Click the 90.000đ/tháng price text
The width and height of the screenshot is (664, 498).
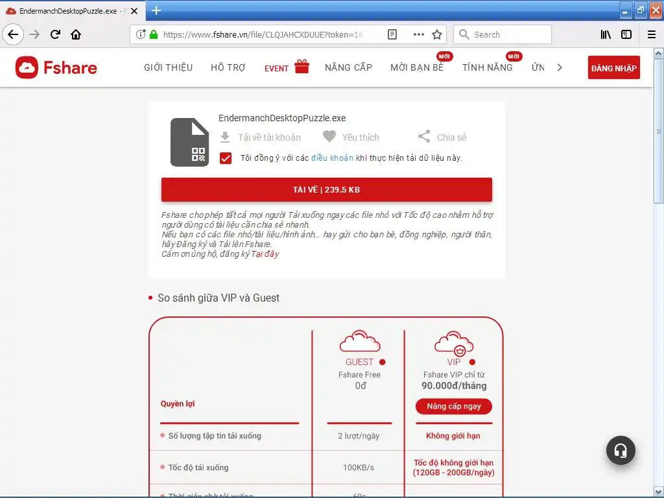tap(454, 386)
